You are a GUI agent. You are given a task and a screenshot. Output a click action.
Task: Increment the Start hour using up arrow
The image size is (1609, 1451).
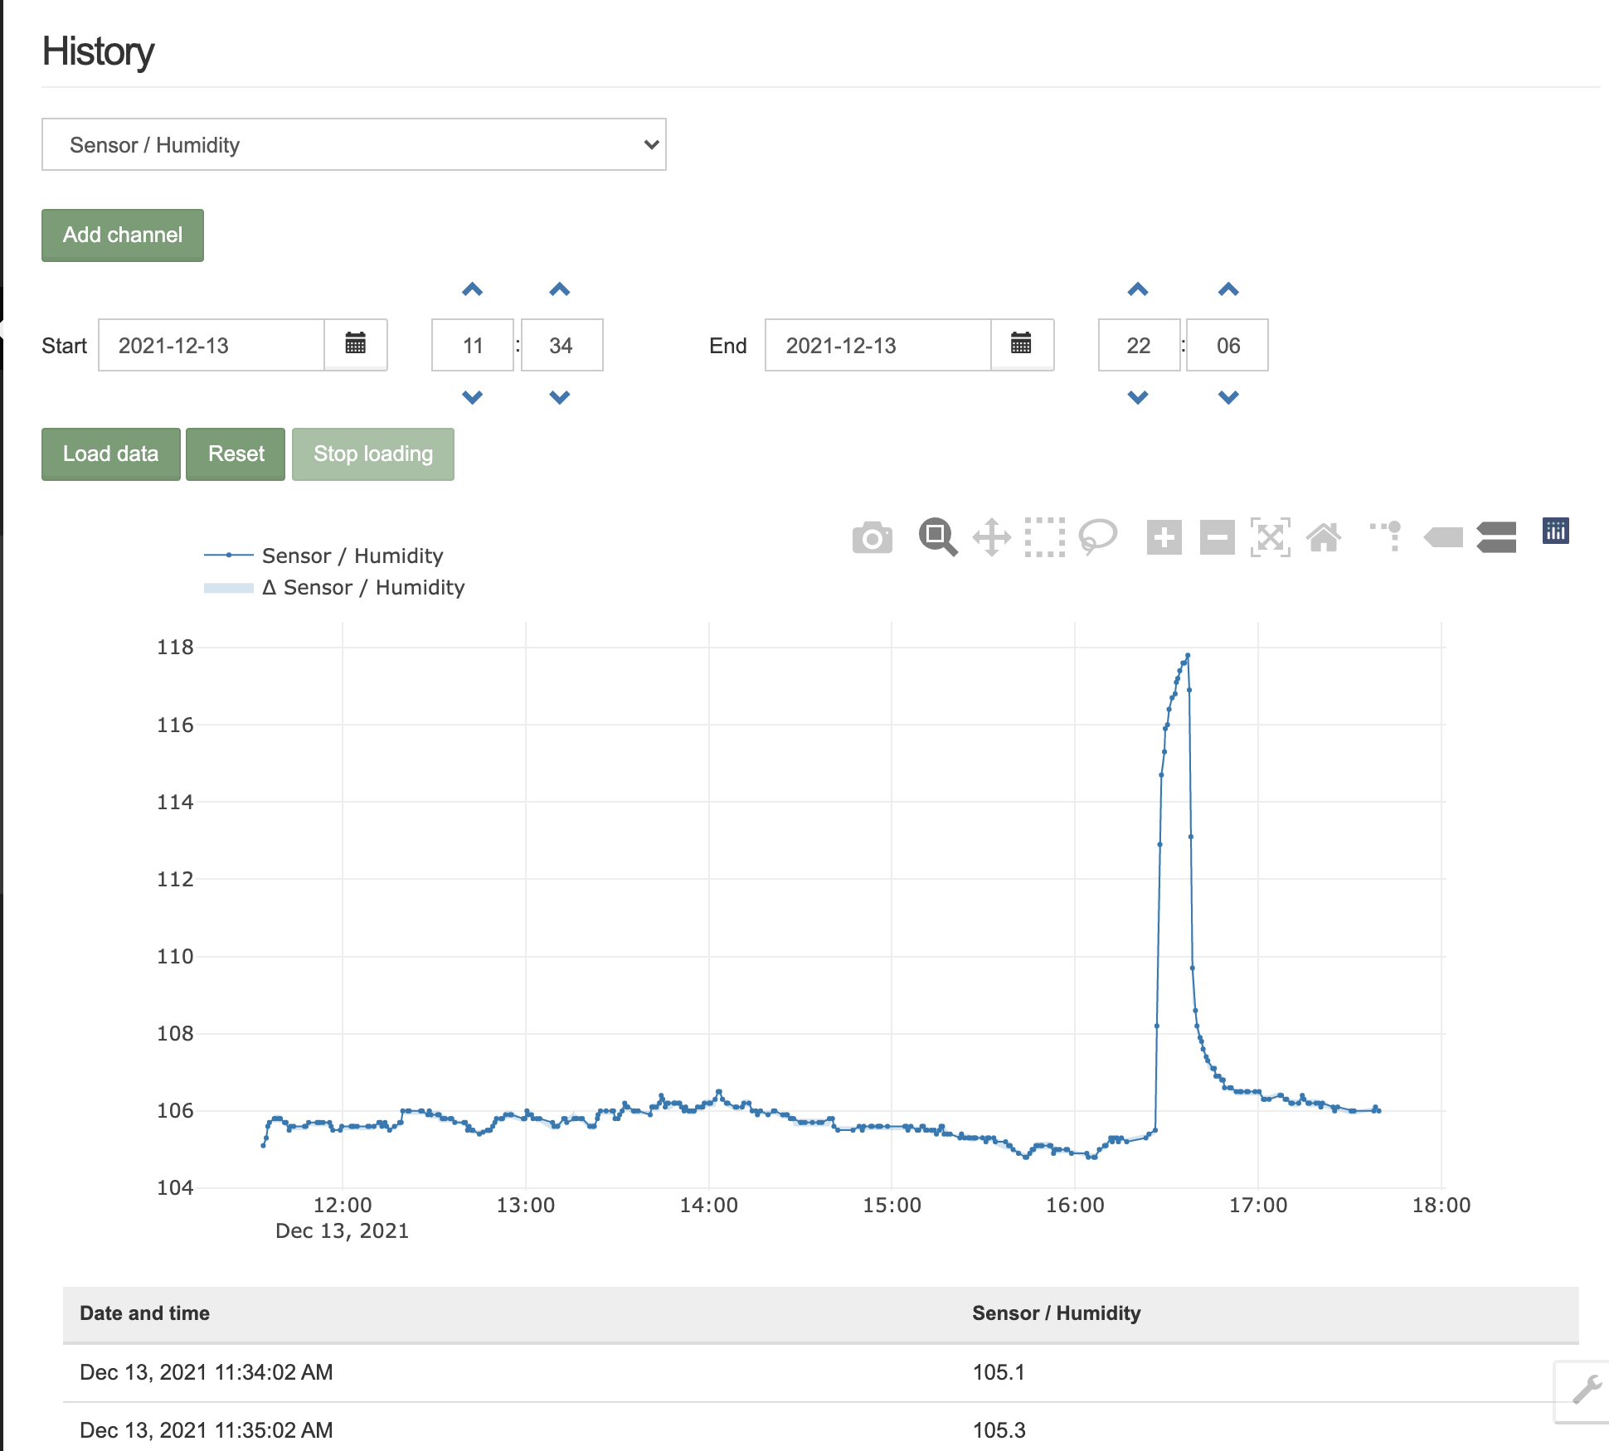pos(470,289)
